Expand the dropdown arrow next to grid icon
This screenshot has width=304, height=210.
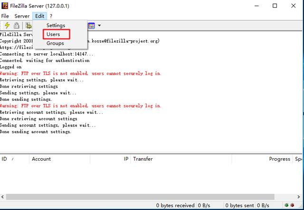point(99,25)
